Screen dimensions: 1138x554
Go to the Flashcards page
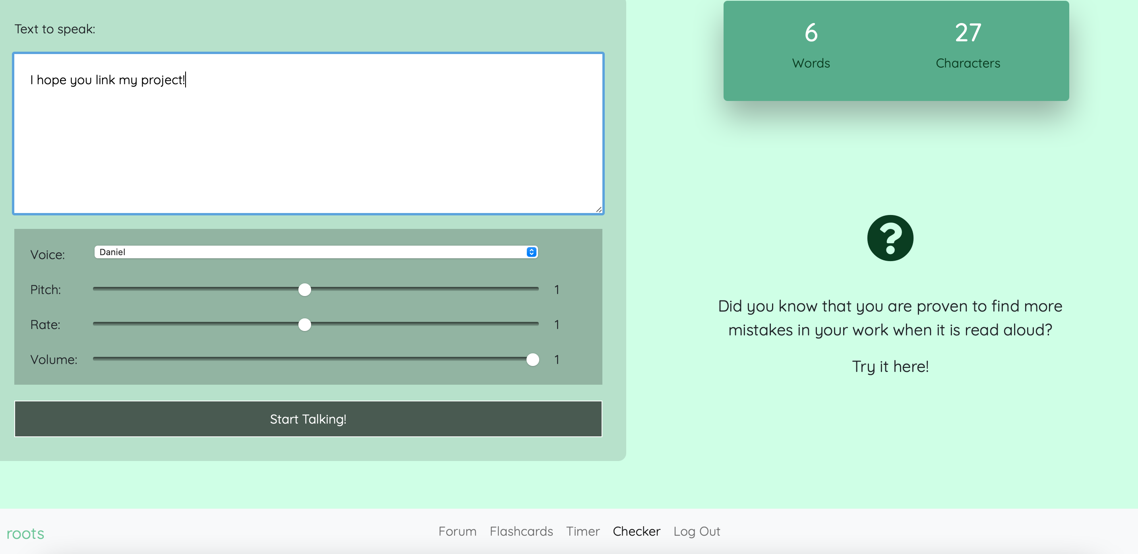(521, 531)
